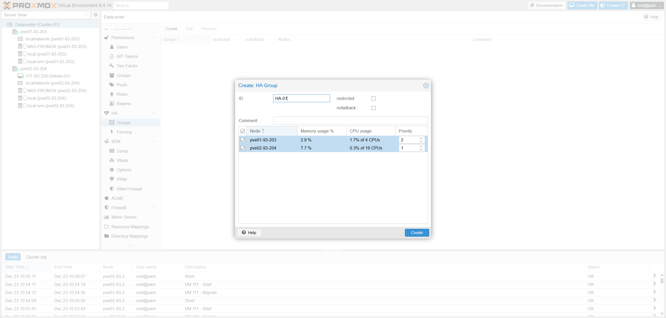Click the ACME certificate icon
666x318 pixels.
(x=107, y=198)
